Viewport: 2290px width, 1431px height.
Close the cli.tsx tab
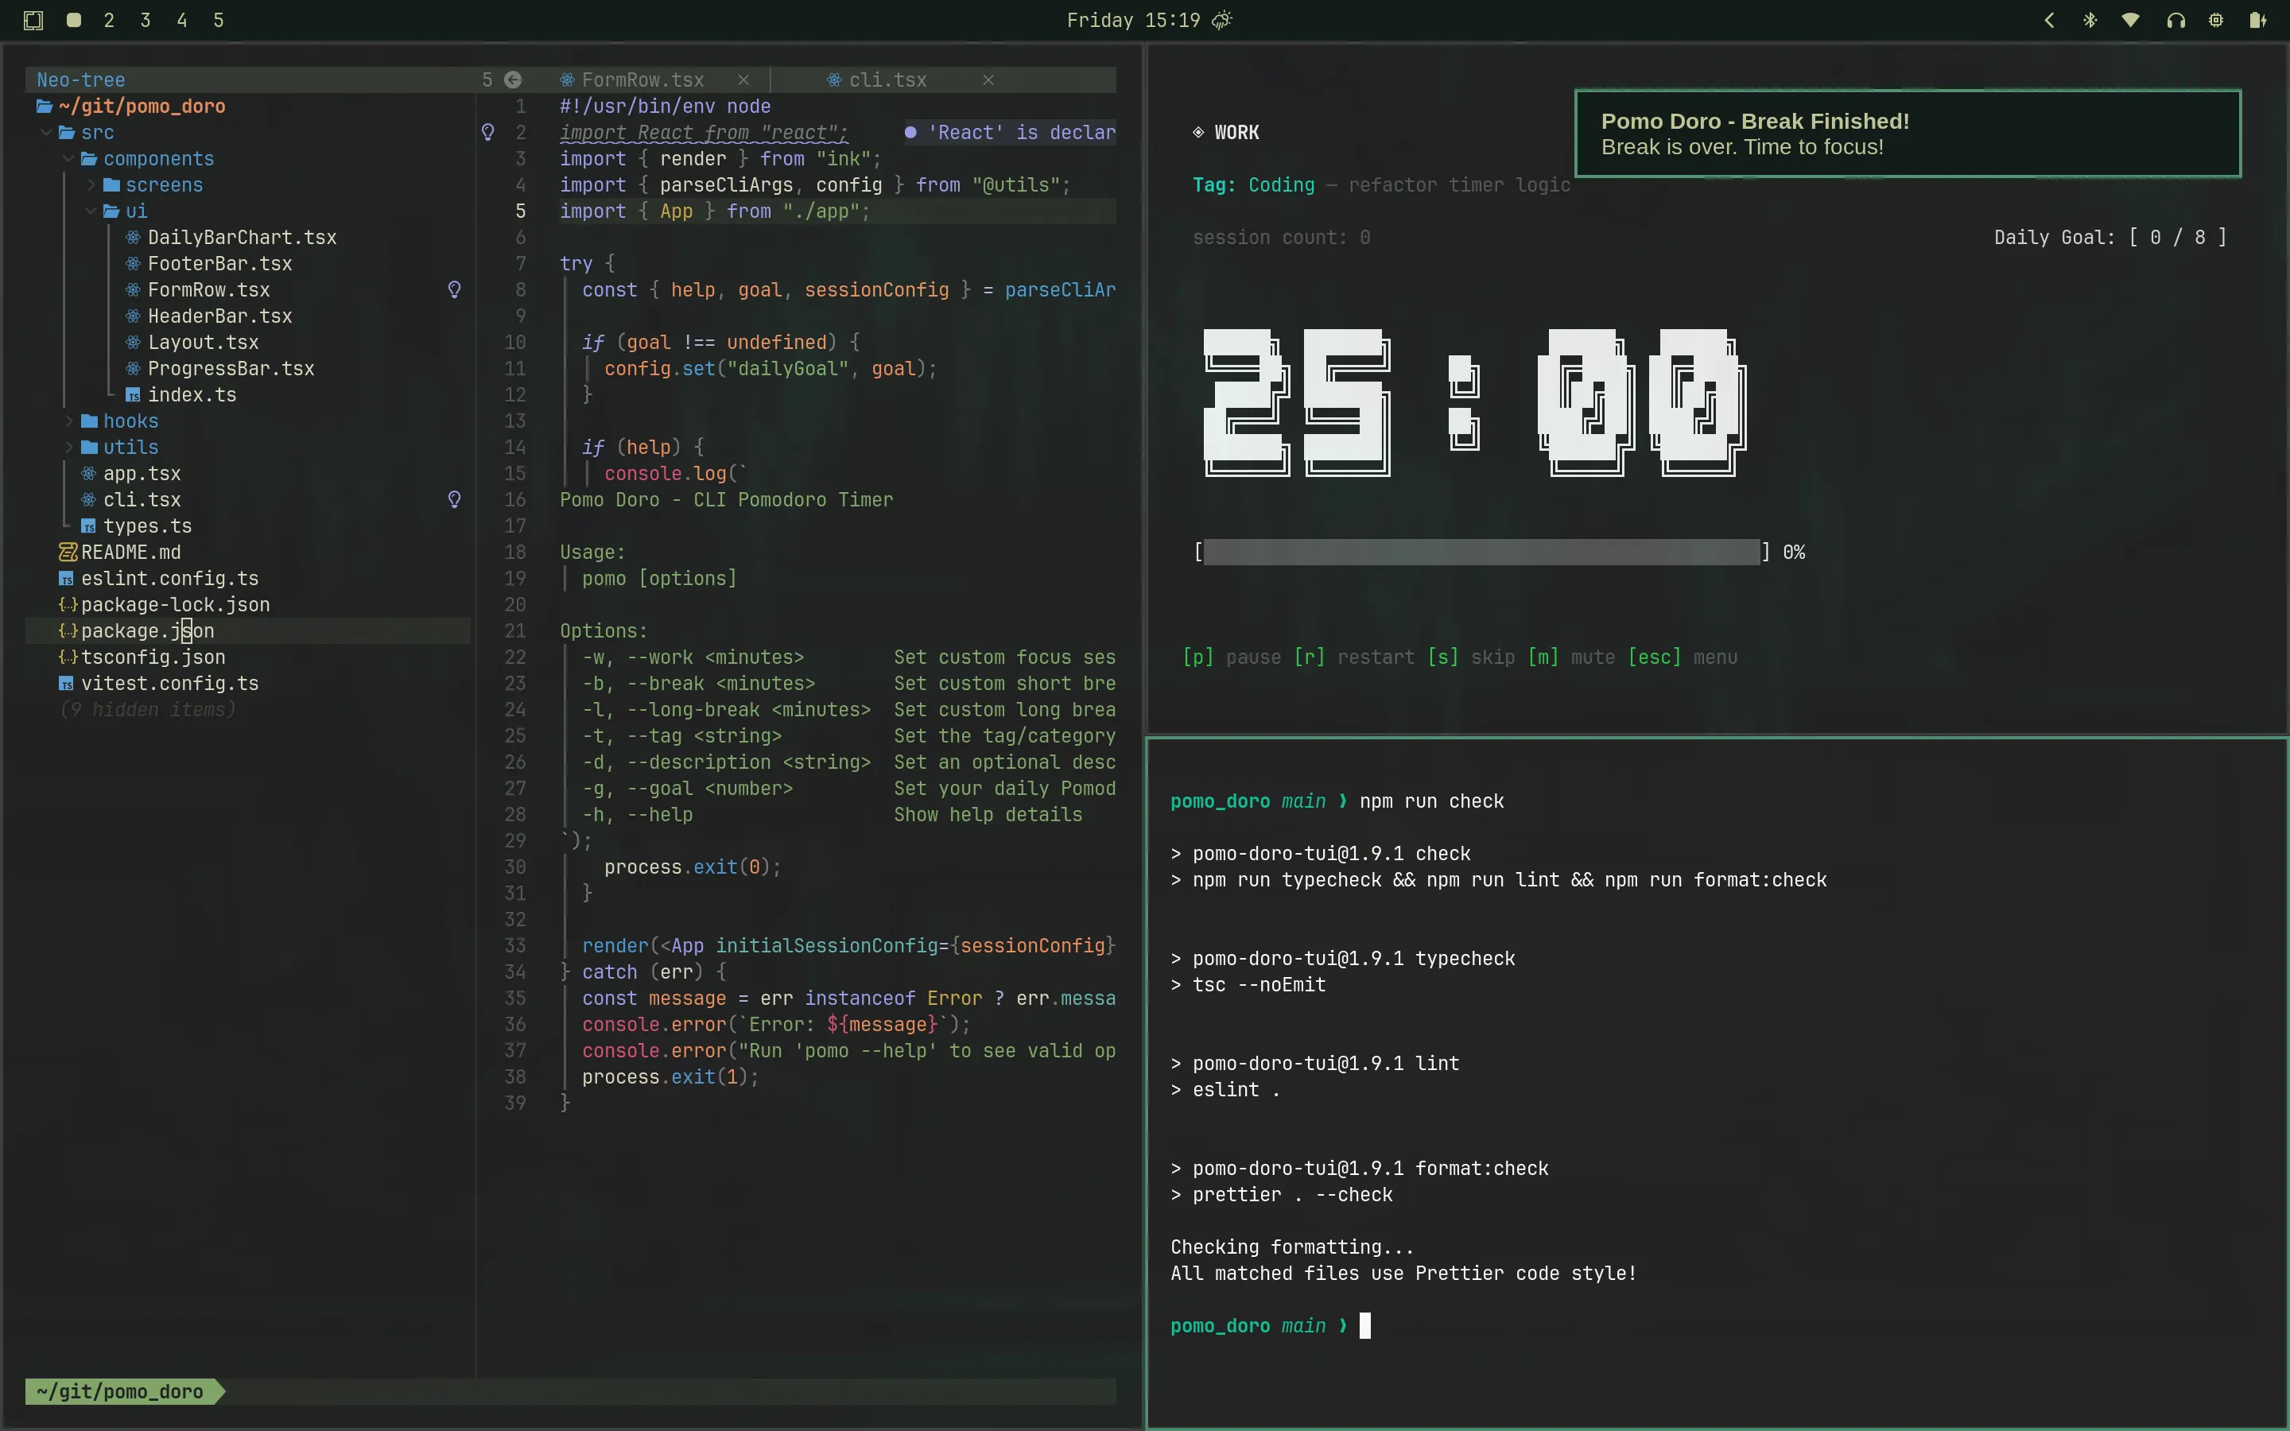[x=988, y=79]
